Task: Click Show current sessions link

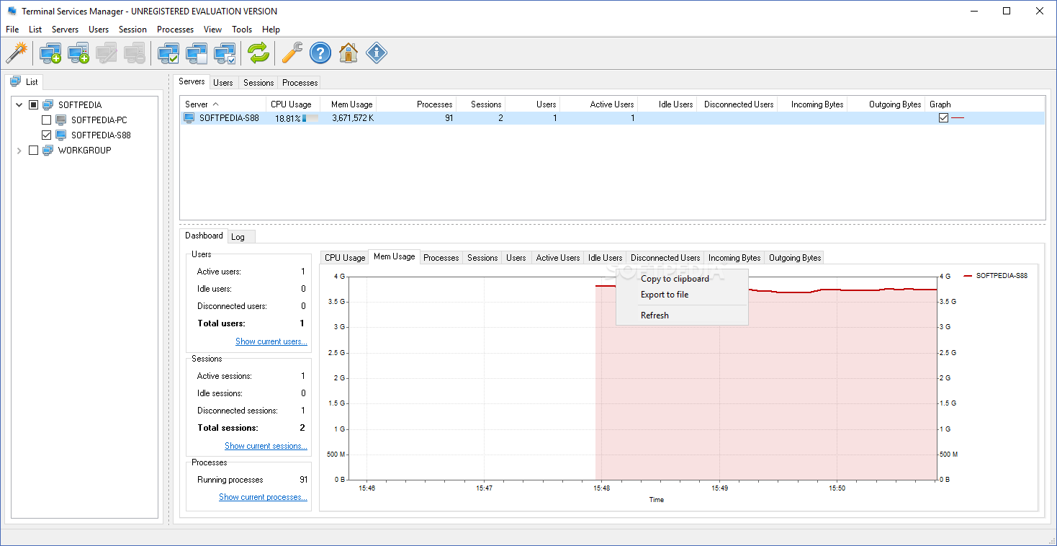Action: (x=266, y=446)
